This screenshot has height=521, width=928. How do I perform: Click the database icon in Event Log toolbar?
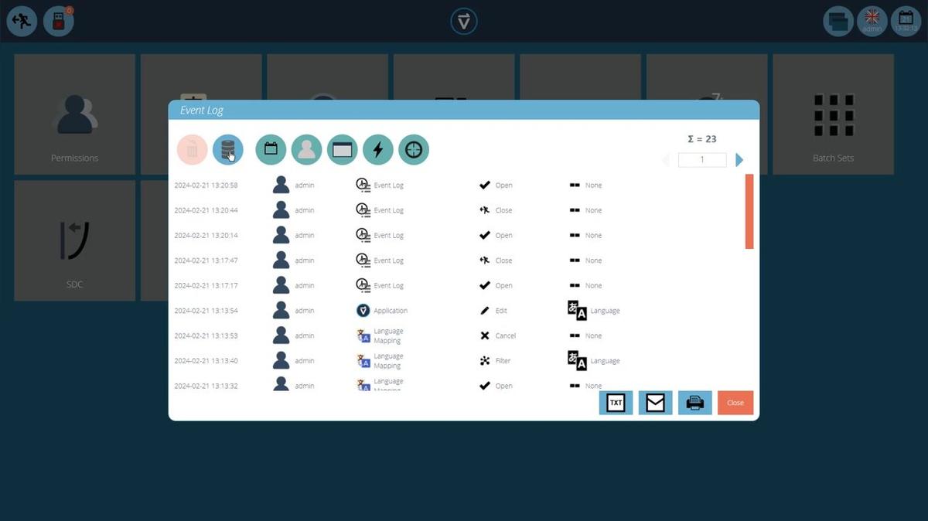[228, 150]
